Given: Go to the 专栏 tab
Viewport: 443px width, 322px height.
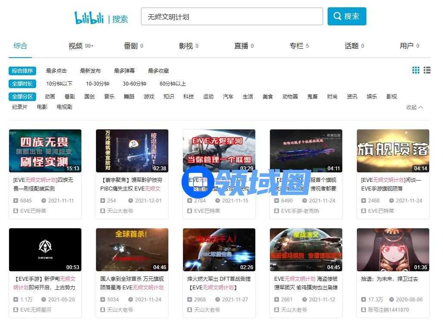Looking at the screenshot, I should pyautogui.click(x=296, y=46).
